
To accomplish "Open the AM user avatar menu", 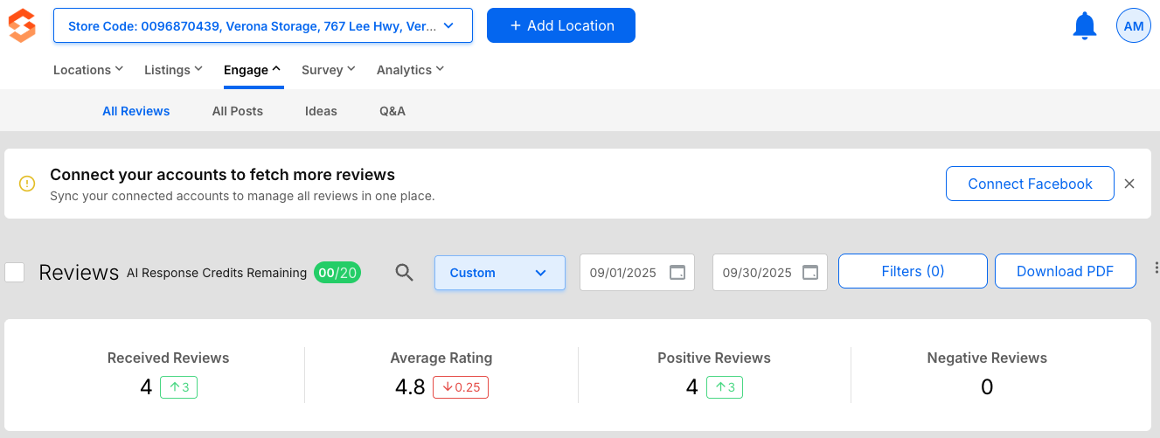I will point(1133,26).
